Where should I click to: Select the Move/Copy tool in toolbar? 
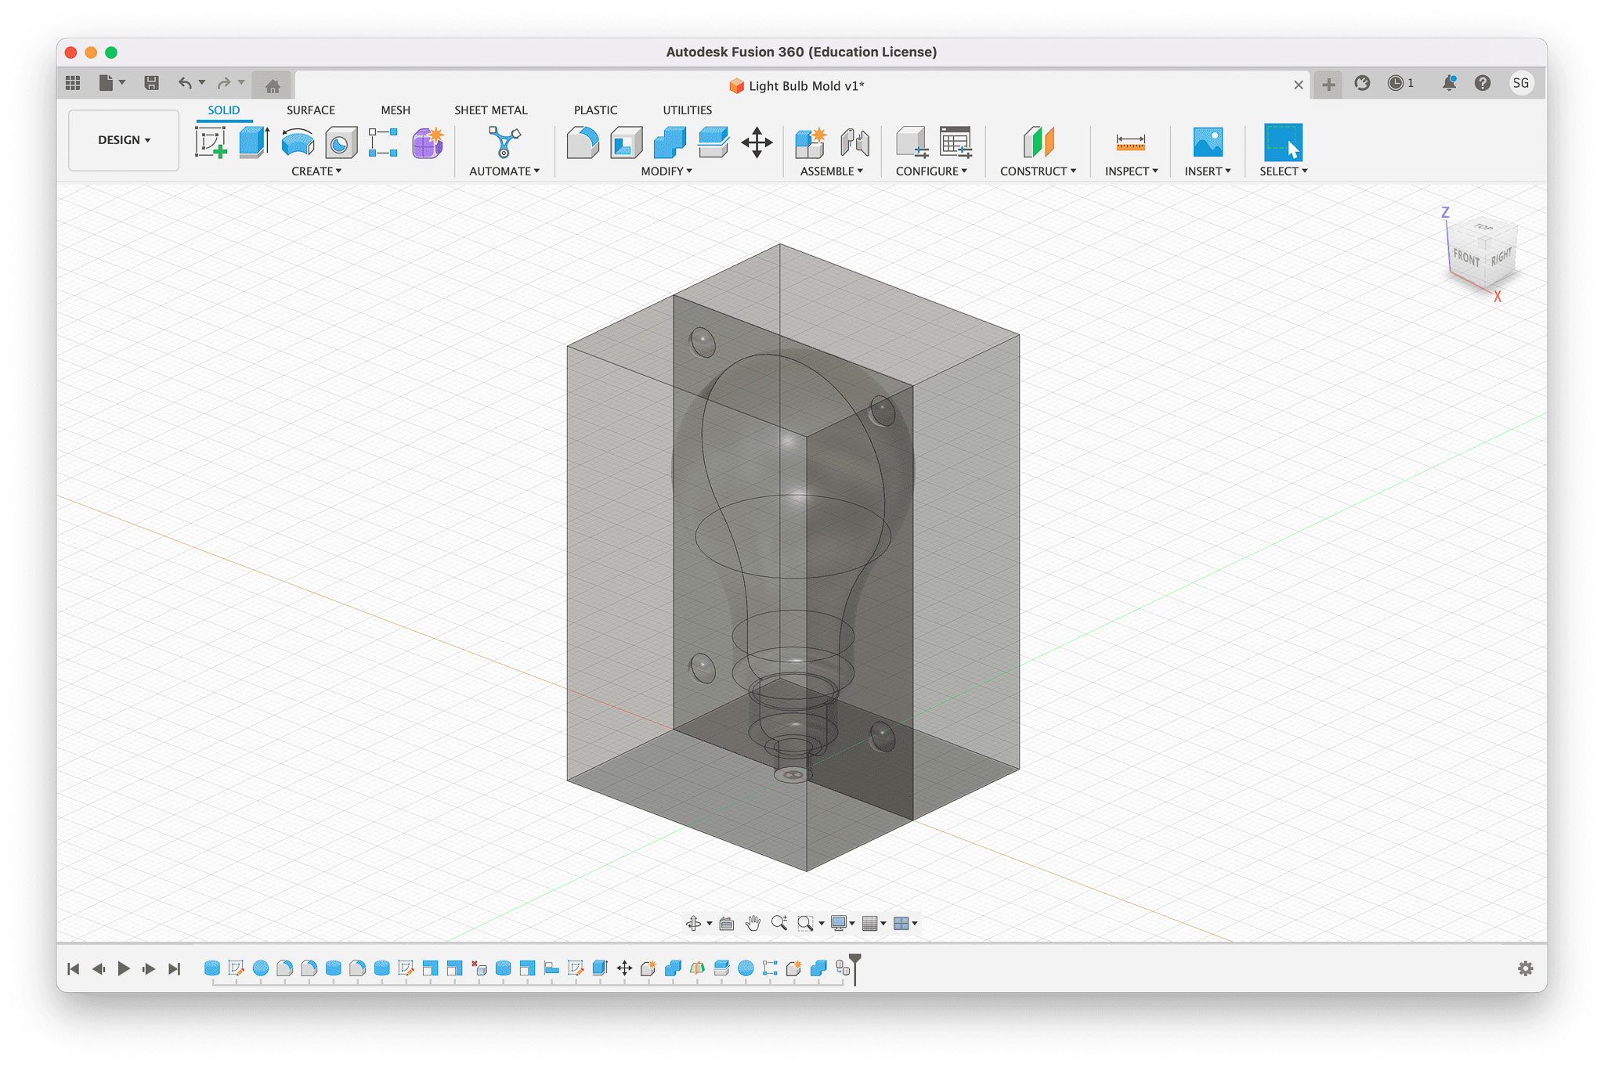757,142
